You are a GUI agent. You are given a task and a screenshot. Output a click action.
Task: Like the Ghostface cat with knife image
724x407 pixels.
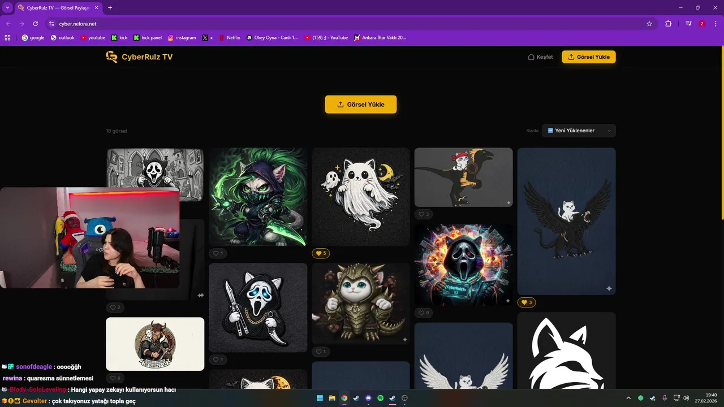218,360
